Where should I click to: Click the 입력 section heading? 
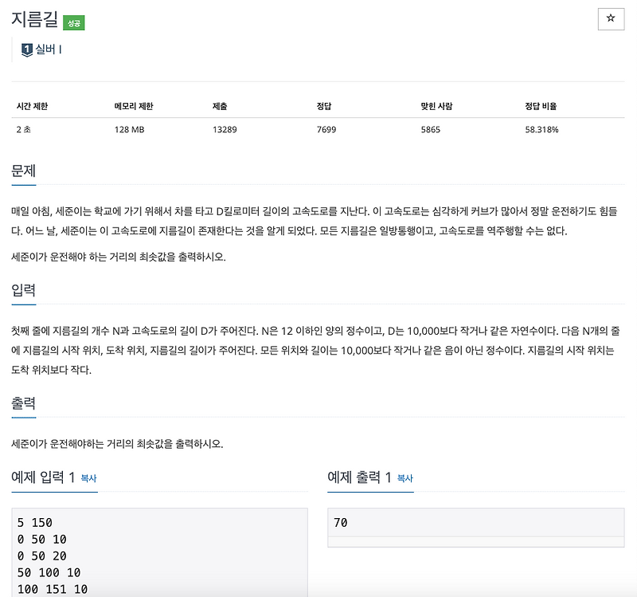pyautogui.click(x=22, y=288)
